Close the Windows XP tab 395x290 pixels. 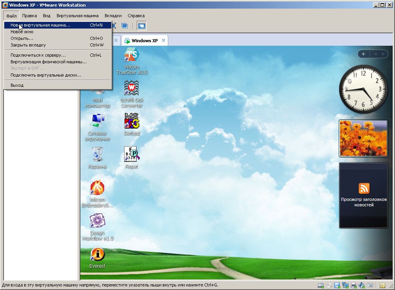[164, 40]
